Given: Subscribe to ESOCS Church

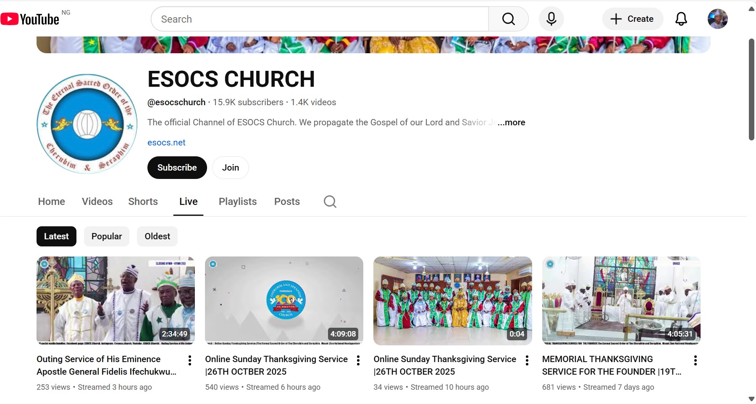Looking at the screenshot, I should (177, 168).
